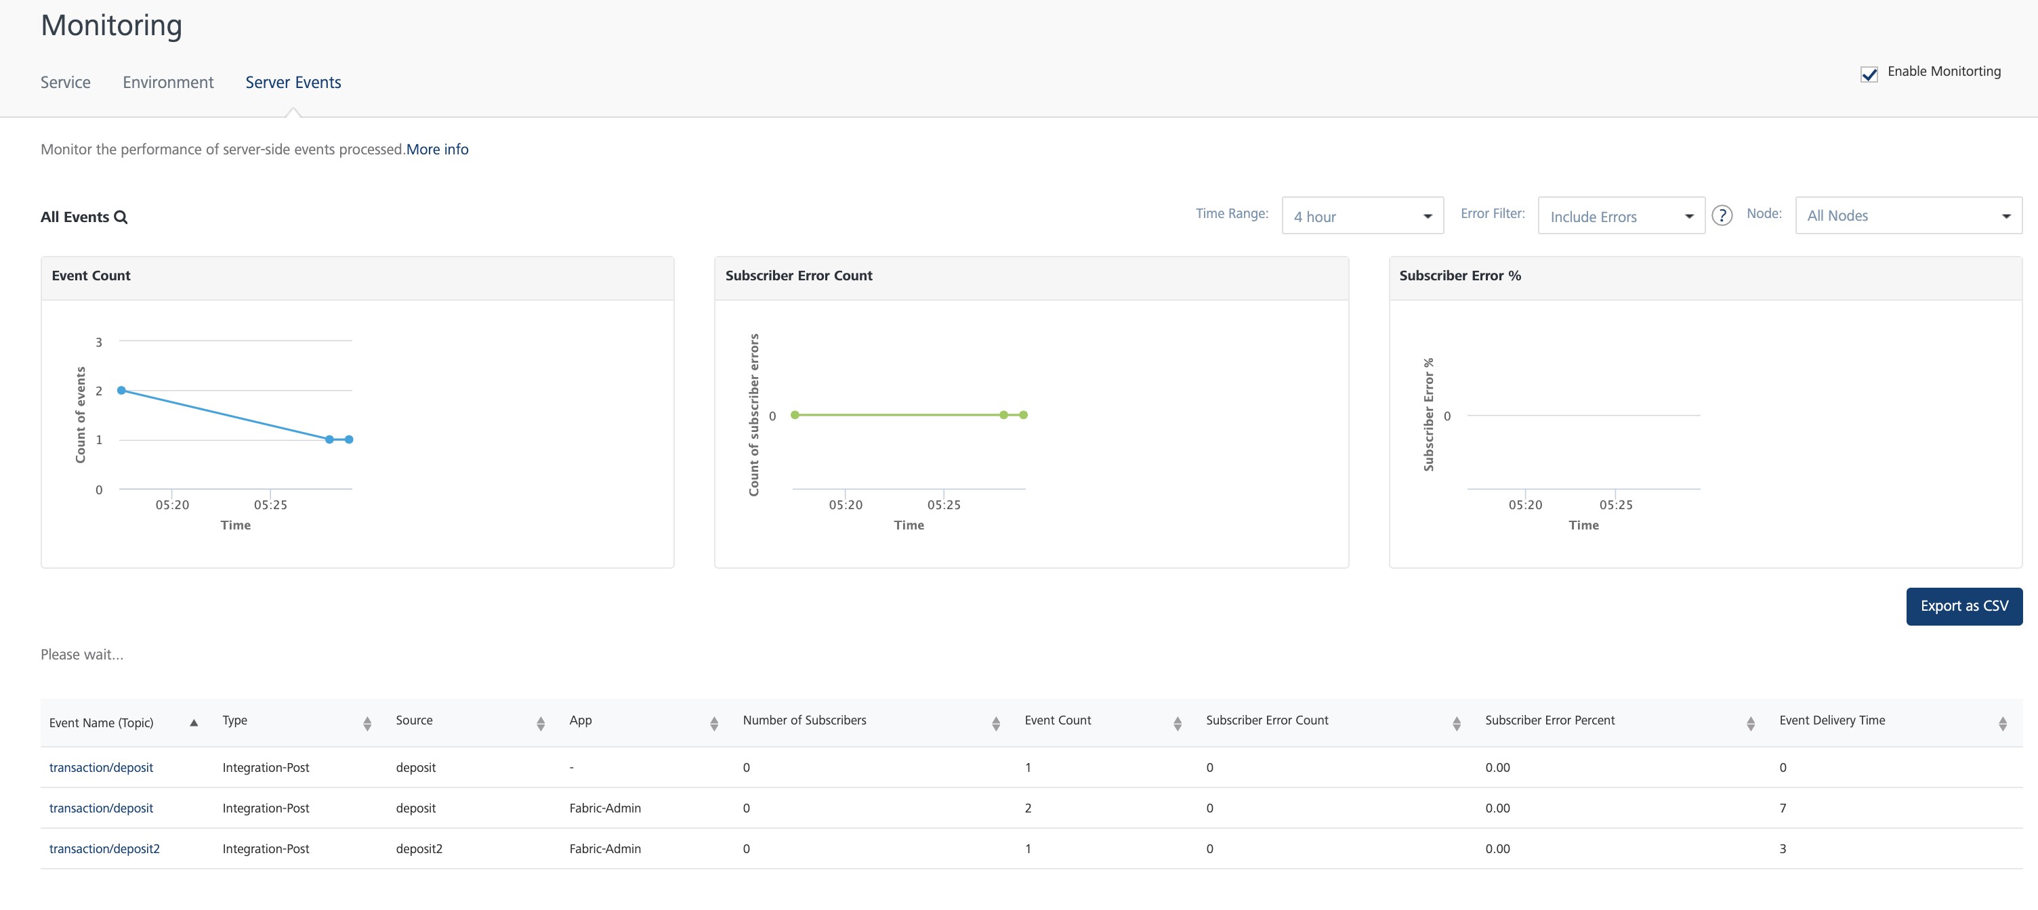This screenshot has width=2038, height=910.
Task: Open the More info link
Action: click(437, 150)
